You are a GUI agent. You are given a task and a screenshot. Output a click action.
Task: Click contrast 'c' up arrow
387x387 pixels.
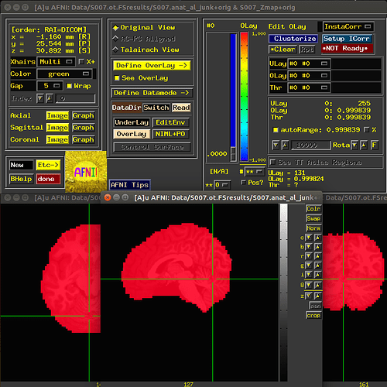(x=317, y=238)
